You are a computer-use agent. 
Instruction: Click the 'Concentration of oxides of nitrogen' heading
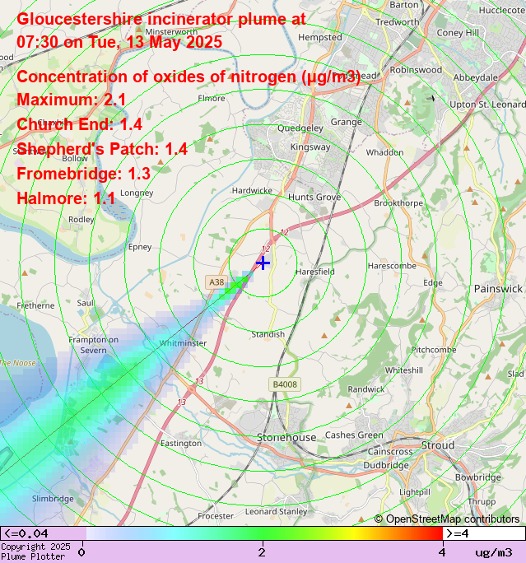[189, 77]
